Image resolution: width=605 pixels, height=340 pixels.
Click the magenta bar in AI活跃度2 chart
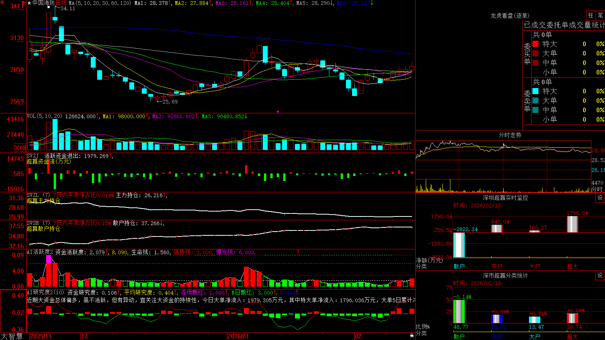(x=48, y=259)
